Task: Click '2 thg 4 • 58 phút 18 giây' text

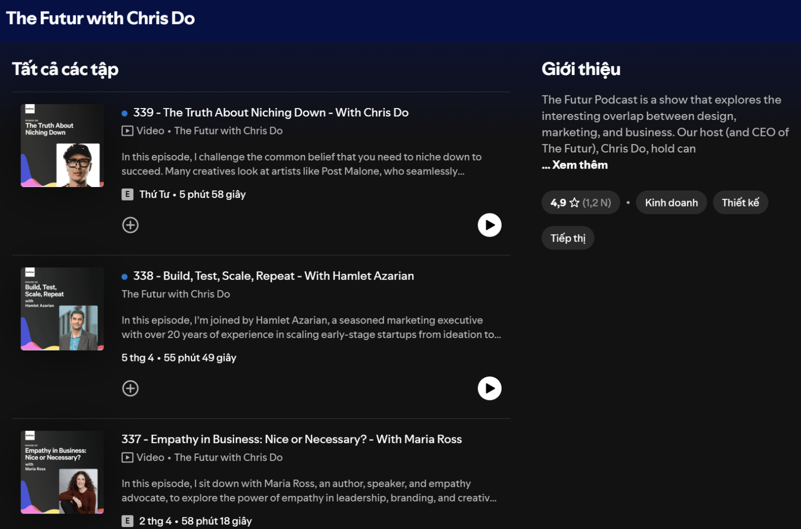Action: tap(195, 521)
